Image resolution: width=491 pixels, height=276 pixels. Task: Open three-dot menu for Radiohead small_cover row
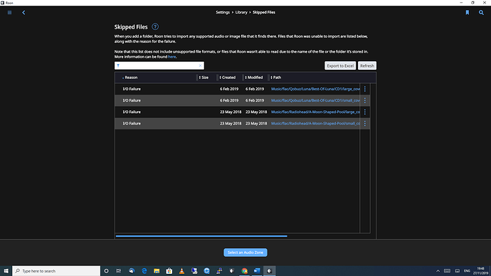[x=365, y=124]
